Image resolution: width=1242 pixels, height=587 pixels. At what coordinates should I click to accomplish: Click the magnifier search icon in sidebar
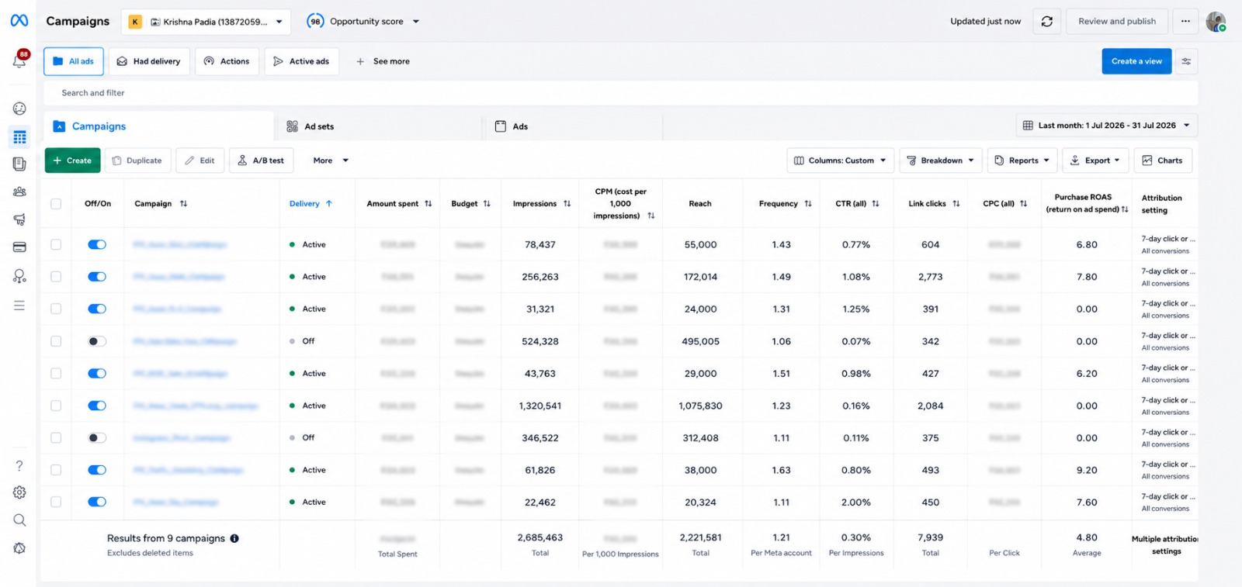(x=19, y=520)
